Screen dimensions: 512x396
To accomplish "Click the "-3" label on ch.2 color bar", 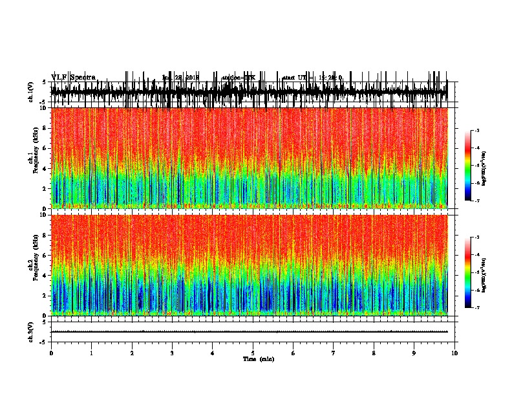I will [x=477, y=237].
